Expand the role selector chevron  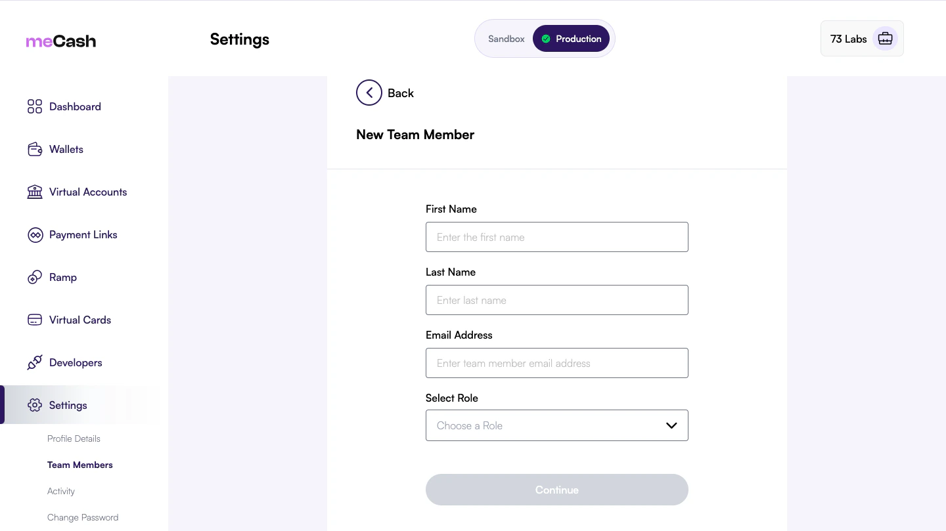(671, 425)
